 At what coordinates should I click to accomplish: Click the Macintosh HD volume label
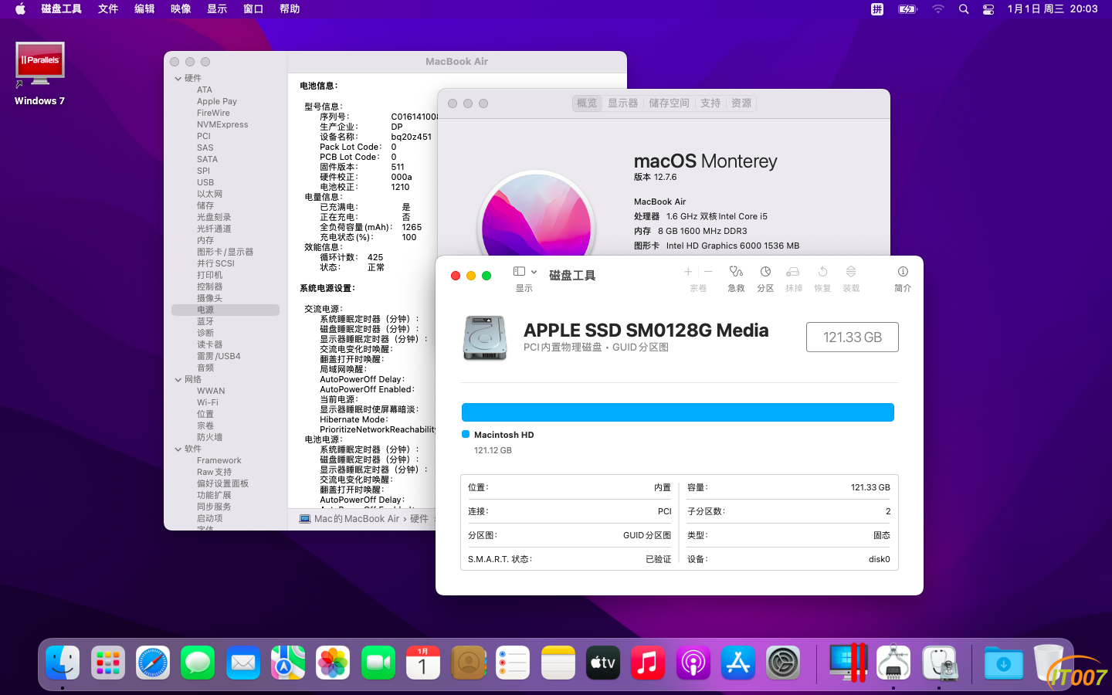click(x=504, y=435)
